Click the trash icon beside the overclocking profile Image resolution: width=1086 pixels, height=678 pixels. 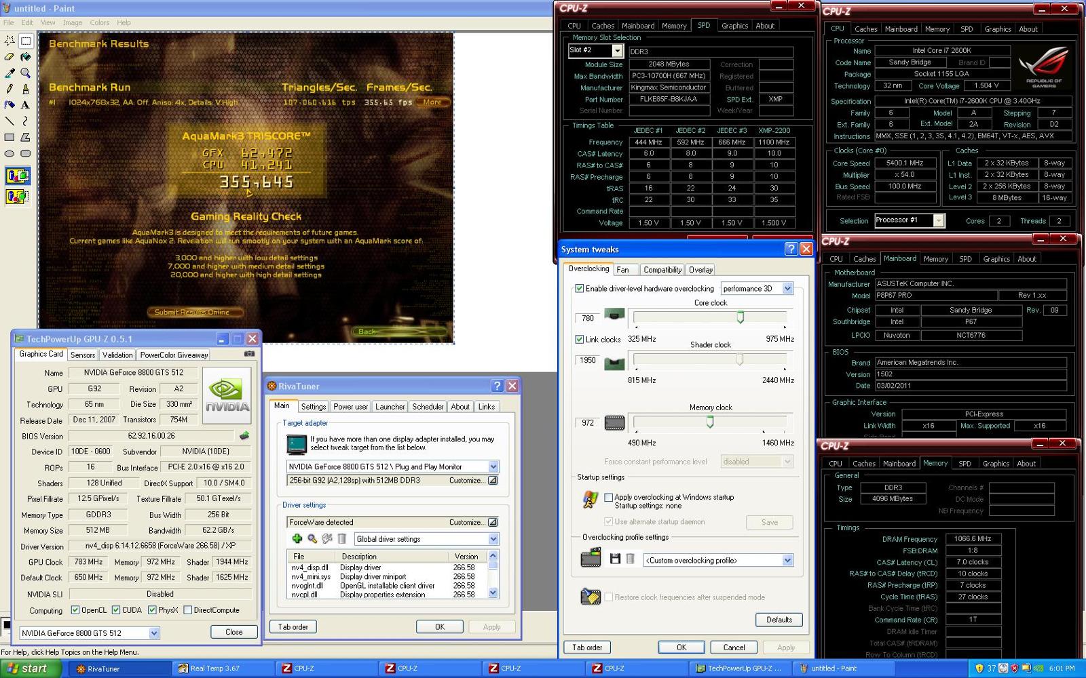[x=630, y=559]
